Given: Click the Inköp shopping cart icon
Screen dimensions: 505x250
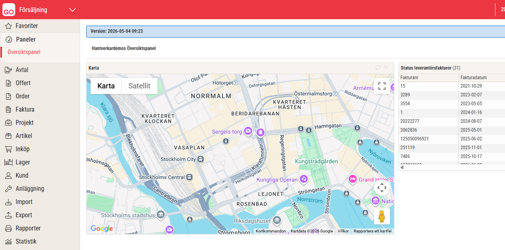Looking at the screenshot, I should click(x=8, y=149).
